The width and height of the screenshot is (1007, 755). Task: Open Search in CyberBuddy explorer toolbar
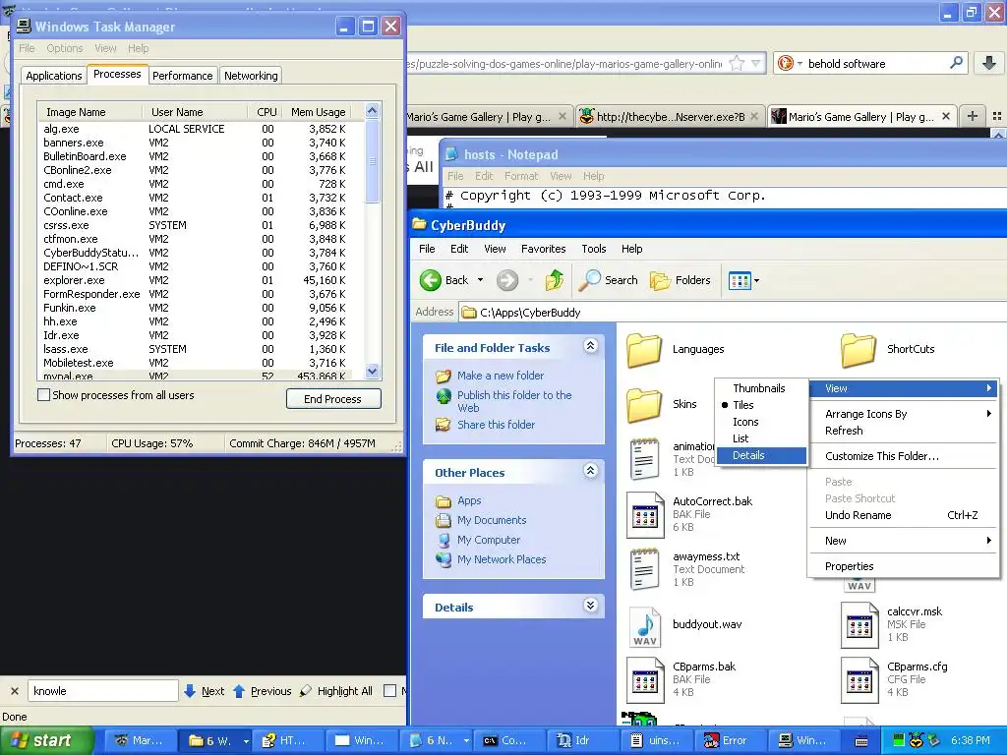click(608, 280)
